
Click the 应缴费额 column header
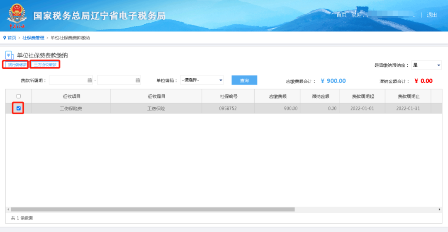278,97
